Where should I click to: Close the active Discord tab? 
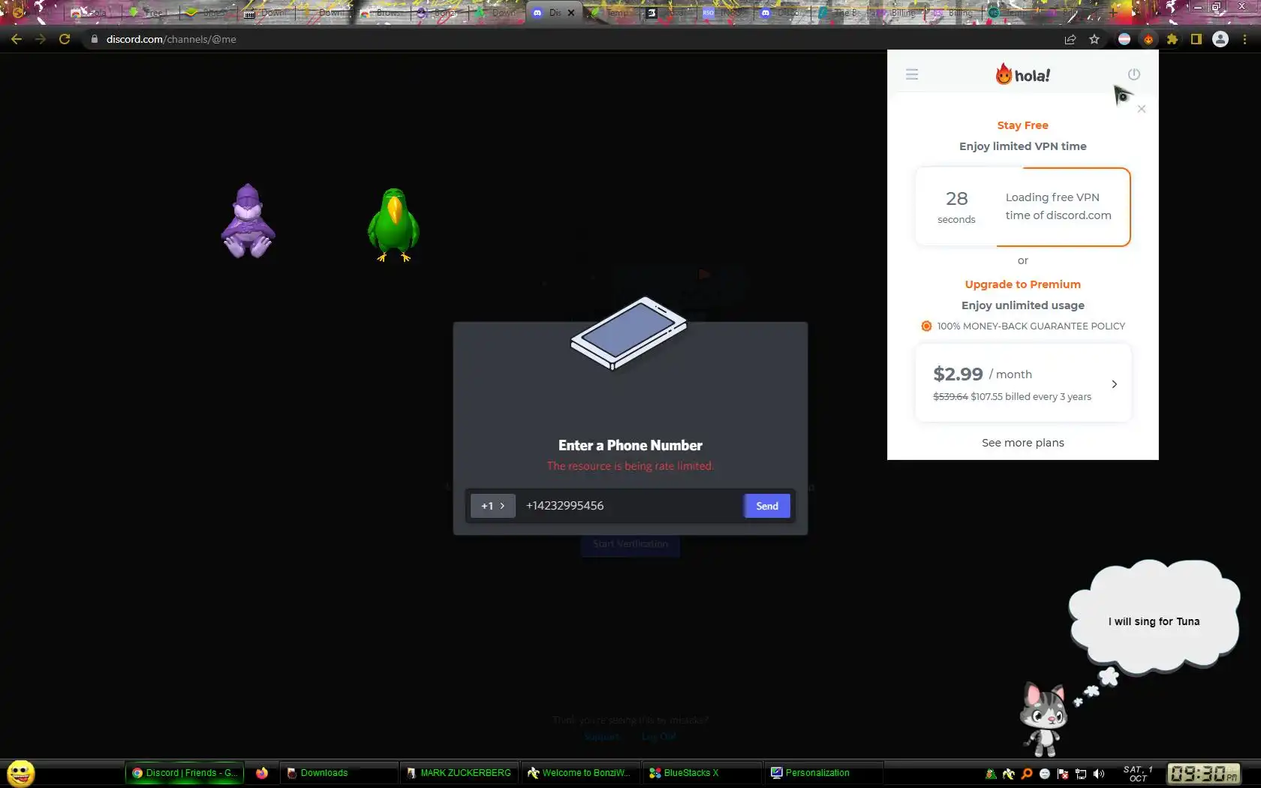coord(571,13)
